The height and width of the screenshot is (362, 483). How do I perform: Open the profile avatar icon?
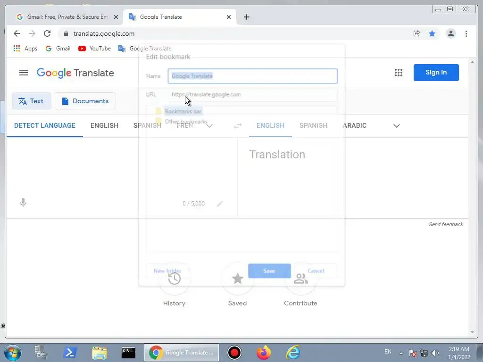pos(450,33)
